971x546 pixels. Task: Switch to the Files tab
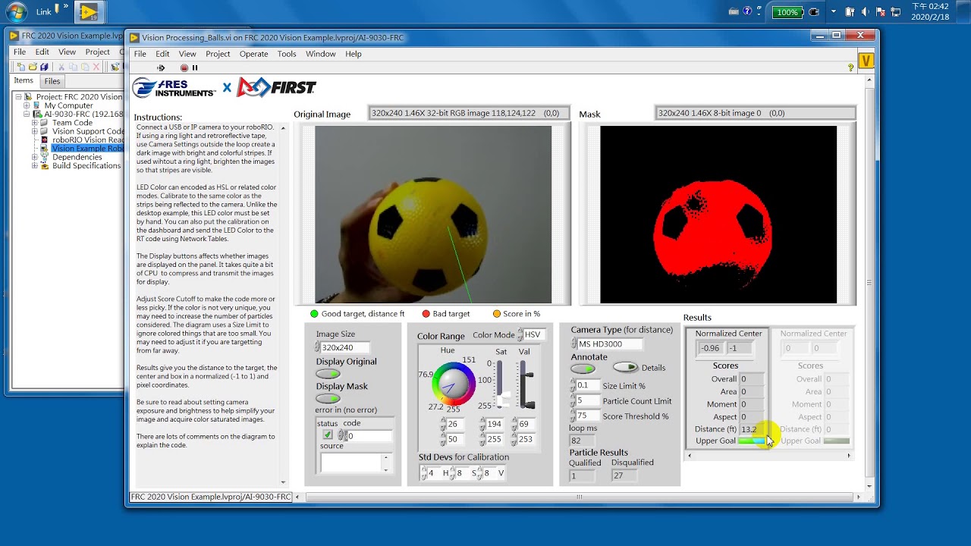point(52,81)
